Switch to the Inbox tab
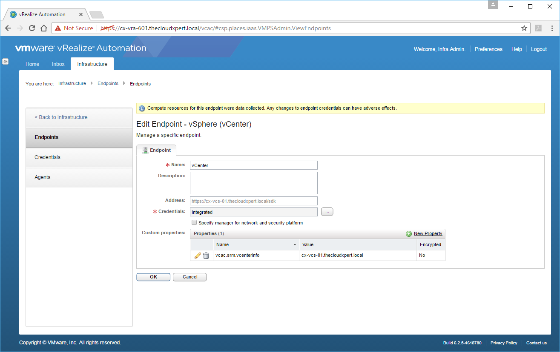Image resolution: width=560 pixels, height=352 pixels. (x=58, y=64)
